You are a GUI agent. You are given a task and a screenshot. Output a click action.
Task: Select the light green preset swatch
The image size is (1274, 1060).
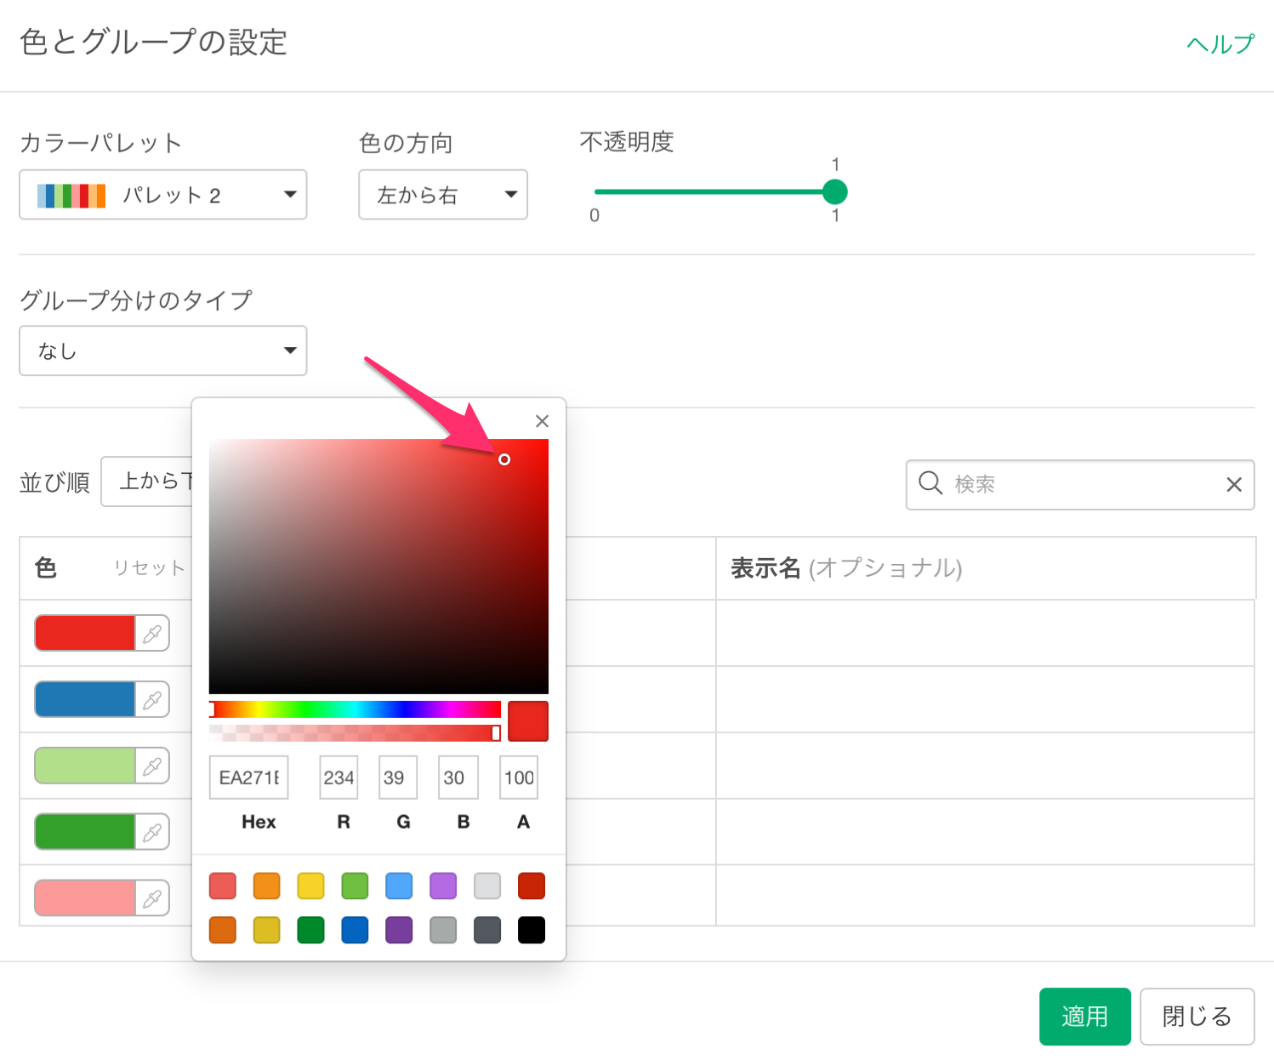[x=355, y=886]
